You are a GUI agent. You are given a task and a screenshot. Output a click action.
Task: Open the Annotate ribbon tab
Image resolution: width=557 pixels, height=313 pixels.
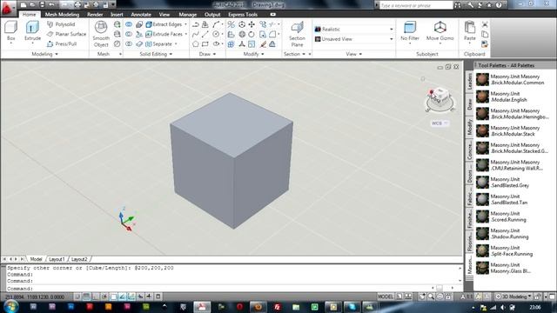pyautogui.click(x=141, y=15)
